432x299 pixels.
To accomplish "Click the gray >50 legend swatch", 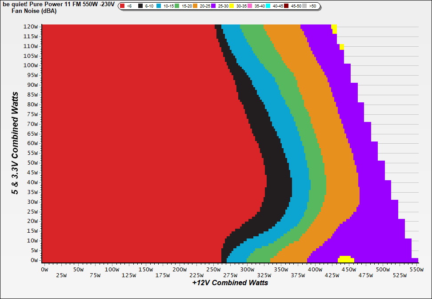I will tap(305, 6).
